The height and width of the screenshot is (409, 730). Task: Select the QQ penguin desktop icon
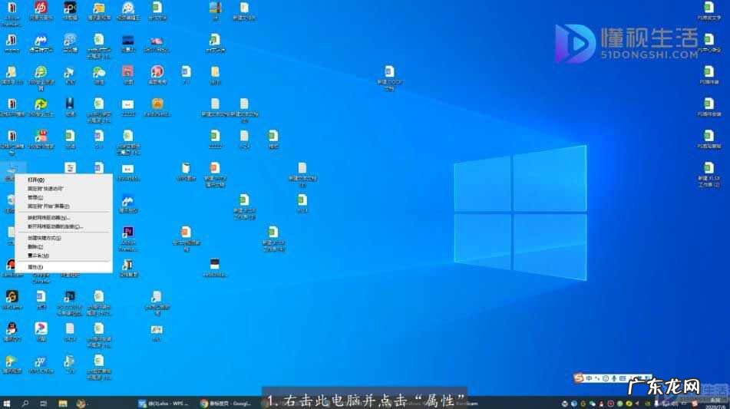tap(12, 331)
